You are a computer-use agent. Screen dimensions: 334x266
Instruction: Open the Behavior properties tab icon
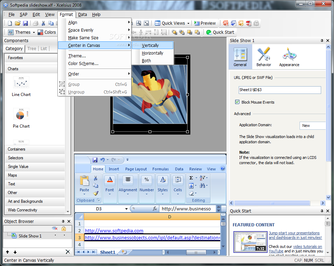[x=264, y=57]
